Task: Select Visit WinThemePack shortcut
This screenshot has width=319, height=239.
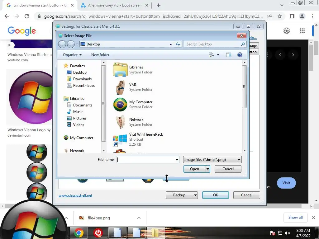Action: click(138, 139)
